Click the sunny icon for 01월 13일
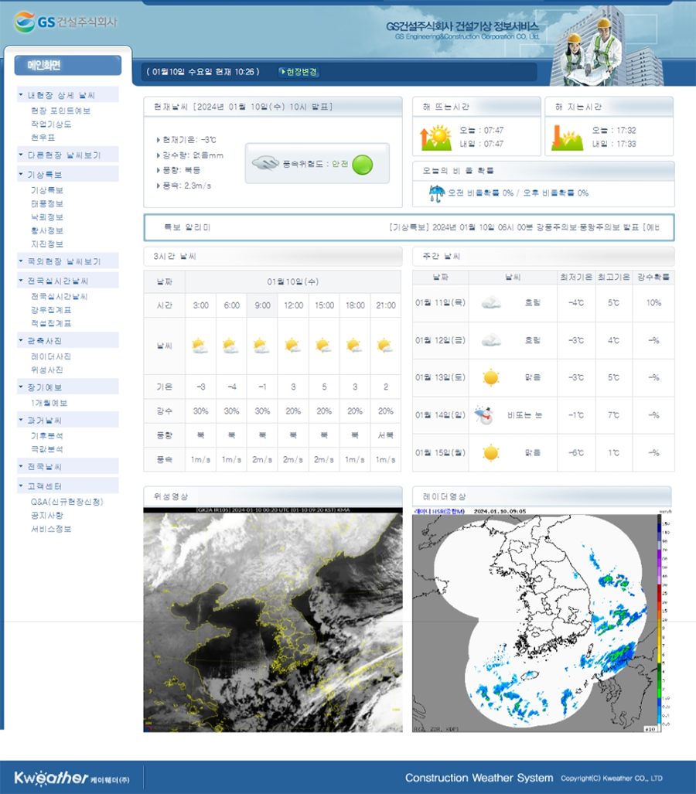This screenshot has width=696, height=794. [x=490, y=377]
